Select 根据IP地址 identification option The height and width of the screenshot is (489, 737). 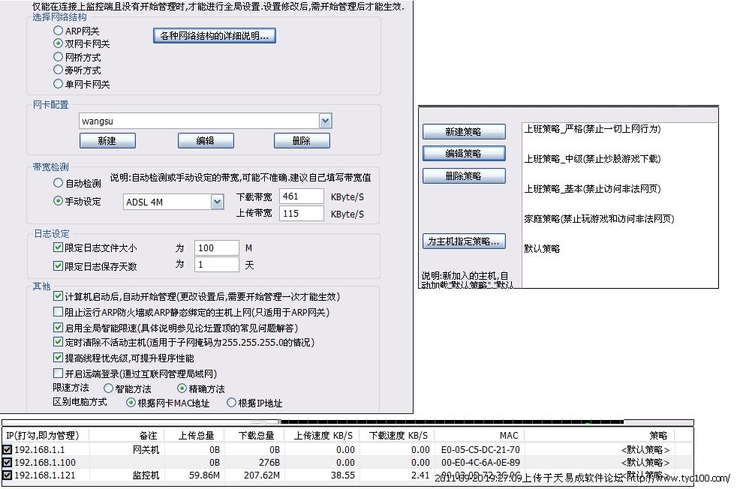[x=231, y=403]
